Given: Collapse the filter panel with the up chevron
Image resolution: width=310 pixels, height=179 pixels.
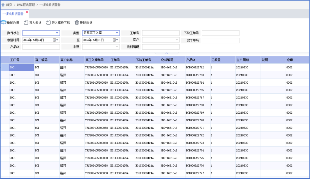Looking at the screenshot, I should click(167, 53).
